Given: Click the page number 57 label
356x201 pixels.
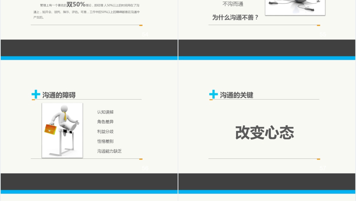Looking at the screenshot, I should tap(323, 168).
